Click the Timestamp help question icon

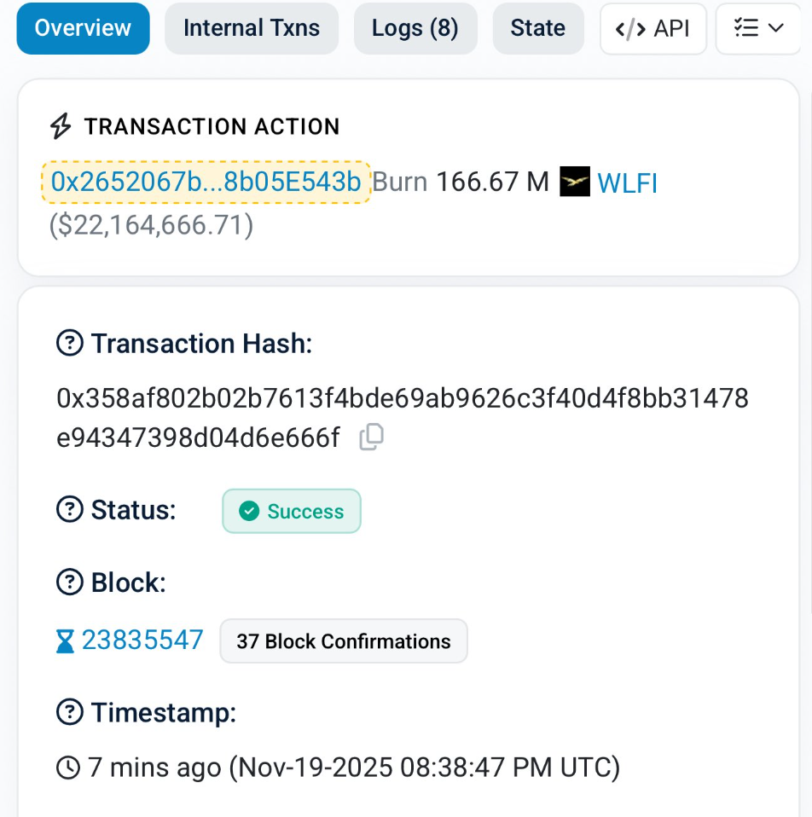(69, 712)
